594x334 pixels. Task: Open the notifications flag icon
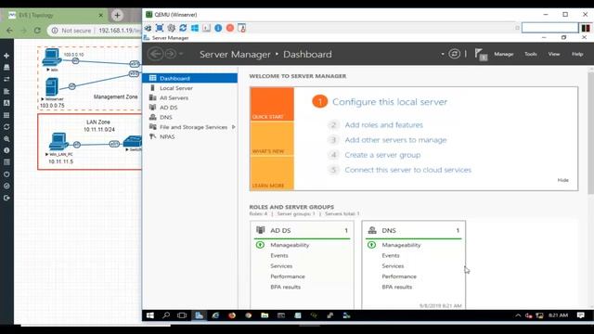[x=480, y=54]
